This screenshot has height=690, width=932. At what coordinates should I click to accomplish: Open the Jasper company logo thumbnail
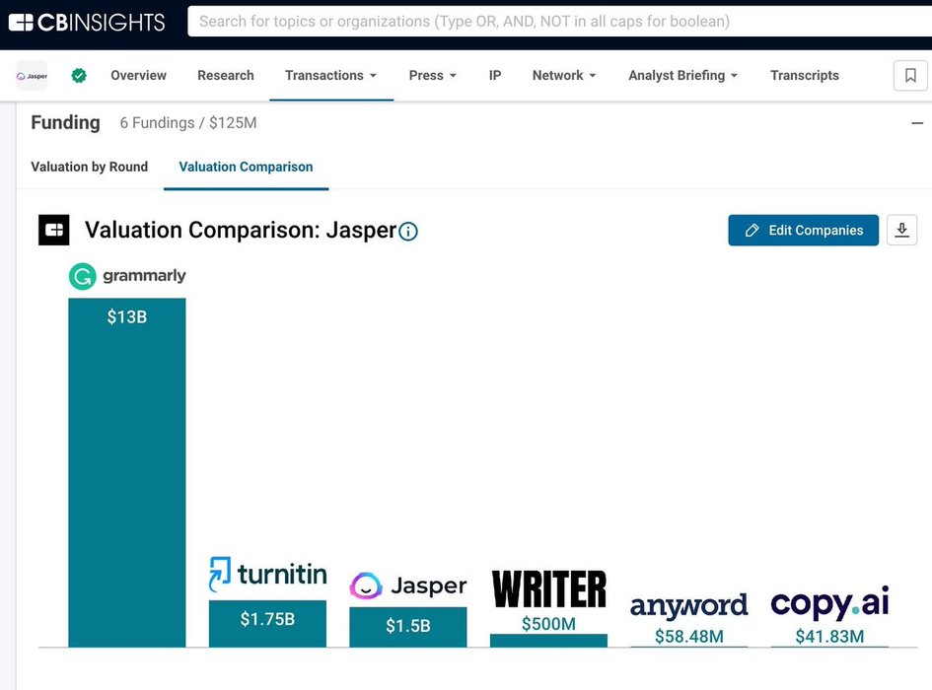32,76
